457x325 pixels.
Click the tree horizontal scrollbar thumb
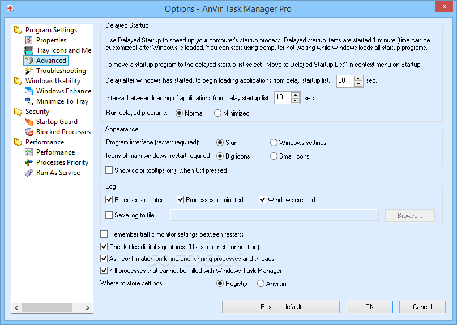(x=47, y=308)
